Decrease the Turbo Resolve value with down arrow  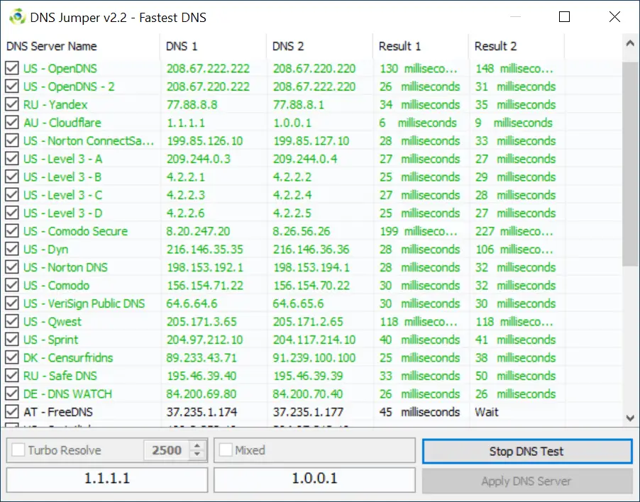coord(197,454)
